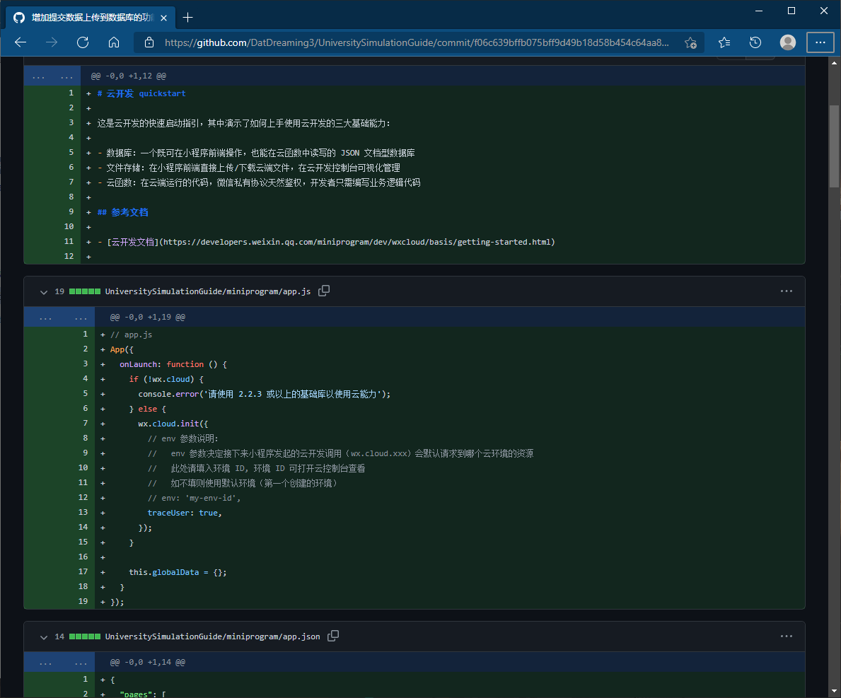This screenshot has width=841, height=698.
Task: Click the console.error line in app.js
Action: (x=265, y=394)
